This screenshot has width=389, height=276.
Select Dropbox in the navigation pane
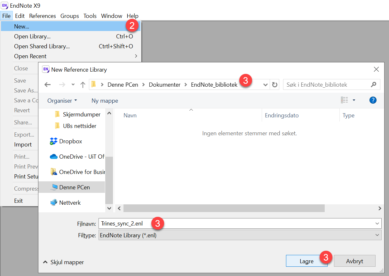click(70, 141)
